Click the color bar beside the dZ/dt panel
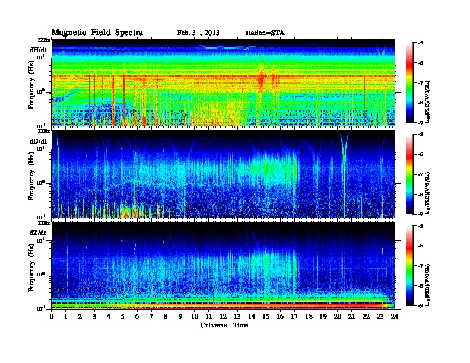 click(x=409, y=266)
